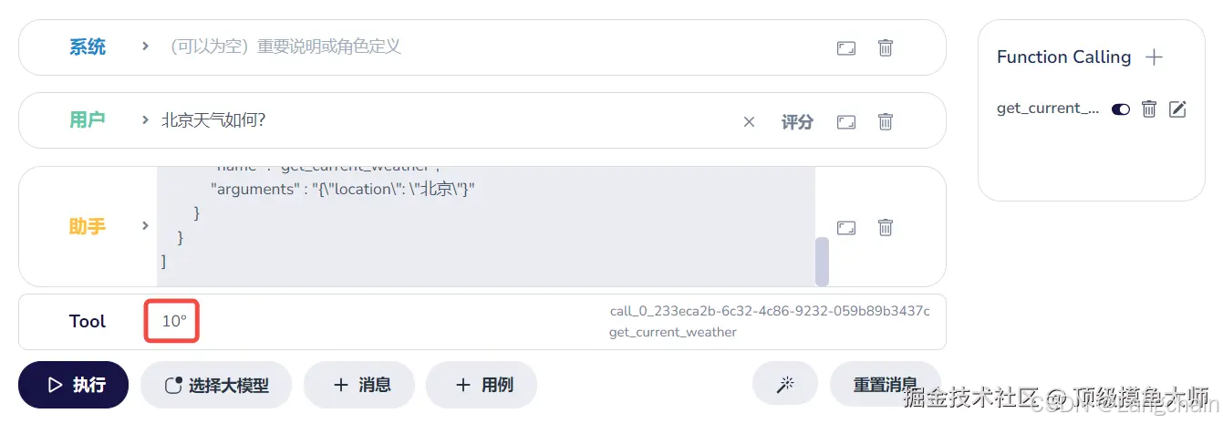Edit the get_current_weather function
The height and width of the screenshot is (424, 1223).
[1177, 109]
